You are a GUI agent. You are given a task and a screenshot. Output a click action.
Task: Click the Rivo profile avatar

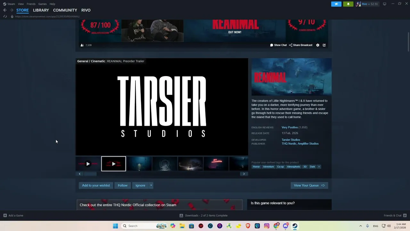[358, 4]
